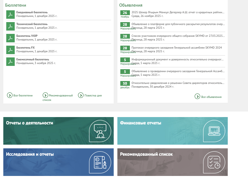The image size is (248, 187).
Task: Click document icon on Исследования и отчеты
Action: (100, 162)
